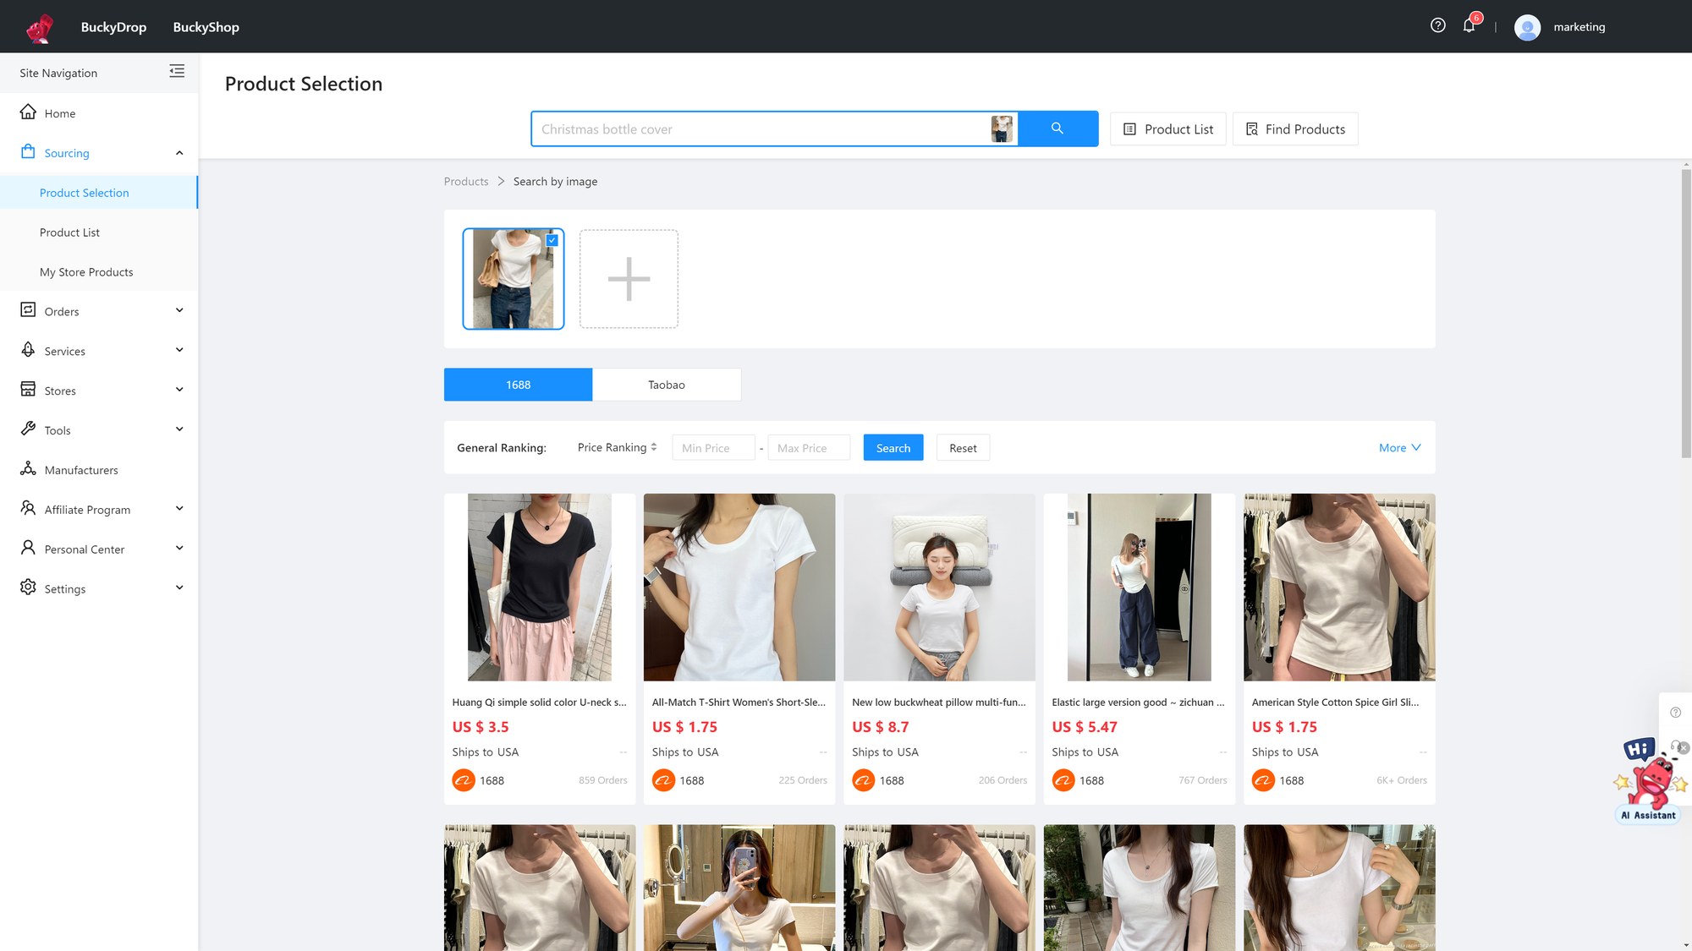Click the Find Products button
Image resolution: width=1692 pixels, height=951 pixels.
tap(1294, 128)
